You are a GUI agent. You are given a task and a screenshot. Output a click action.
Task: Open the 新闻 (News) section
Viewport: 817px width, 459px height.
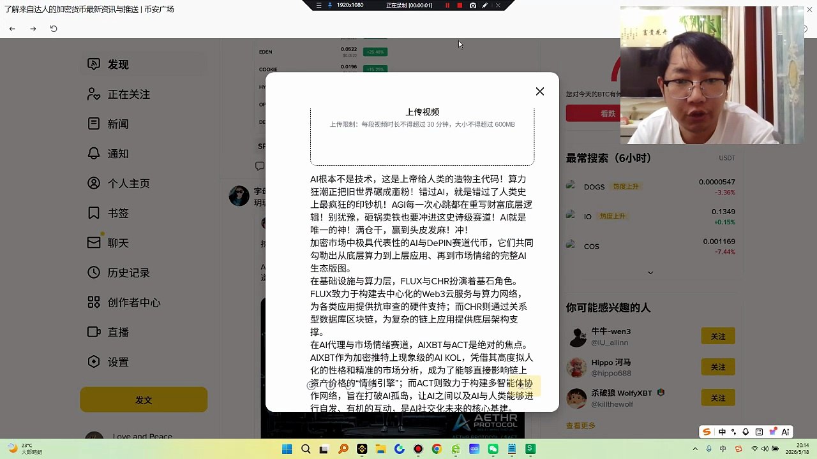click(144, 124)
